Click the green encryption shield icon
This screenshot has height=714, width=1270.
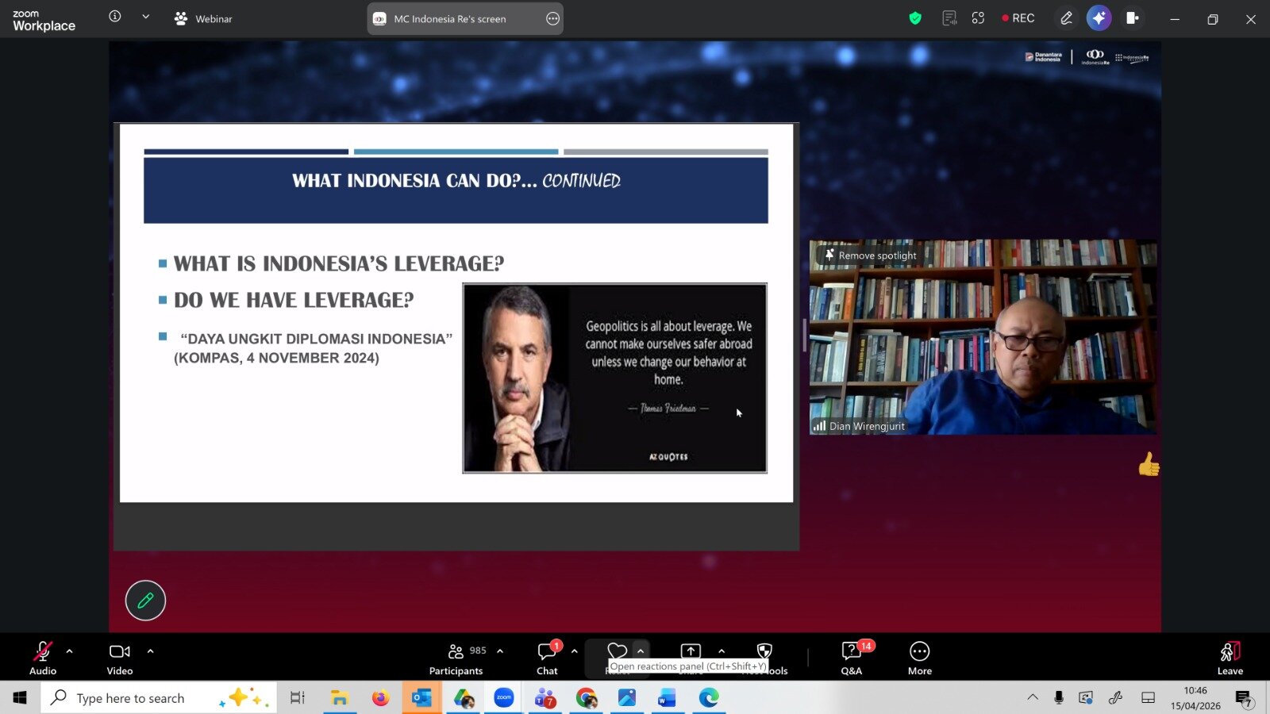[x=915, y=18]
